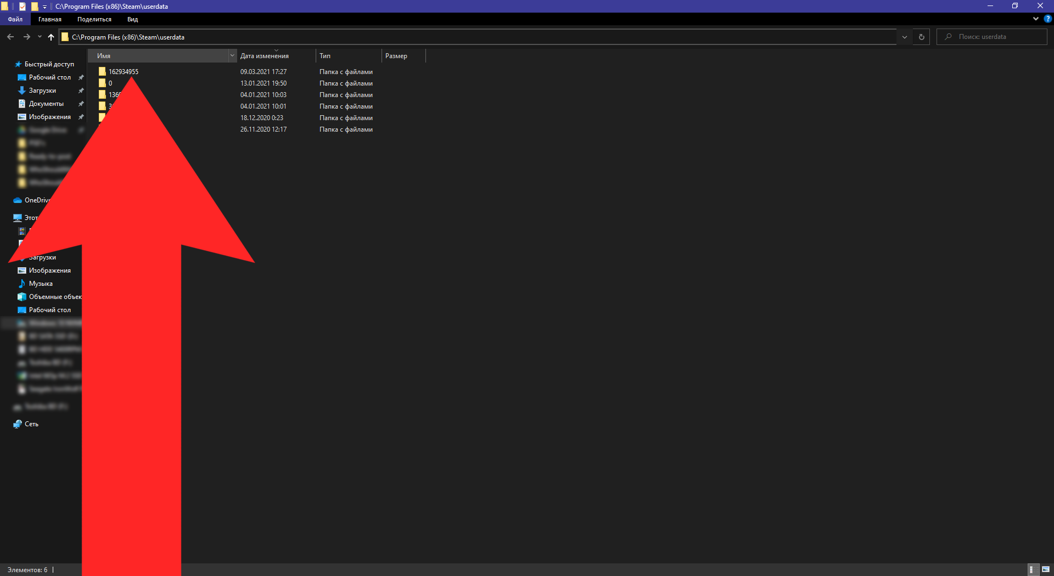This screenshot has width=1054, height=576.
Task: Open the Сеть network icon
Action: (18, 424)
